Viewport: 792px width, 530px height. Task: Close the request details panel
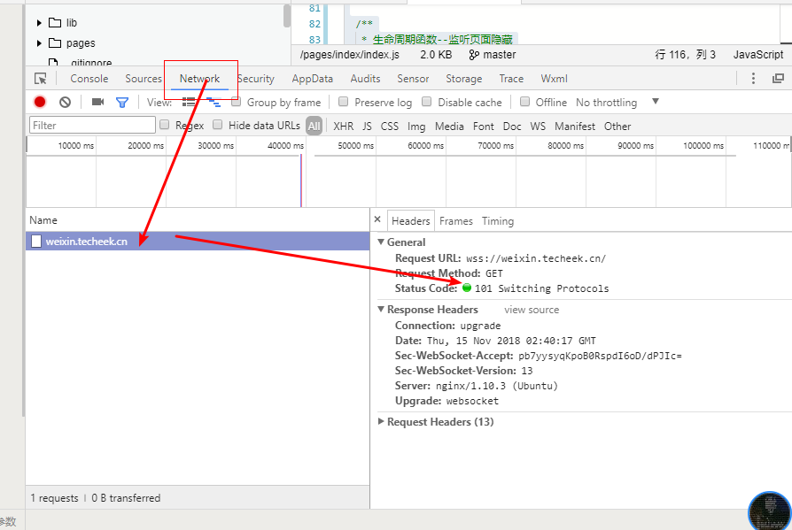377,220
